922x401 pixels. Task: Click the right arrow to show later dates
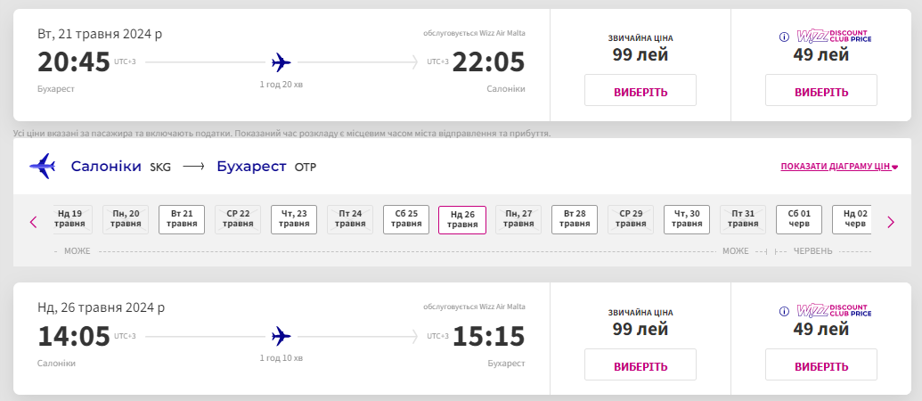pyautogui.click(x=890, y=222)
